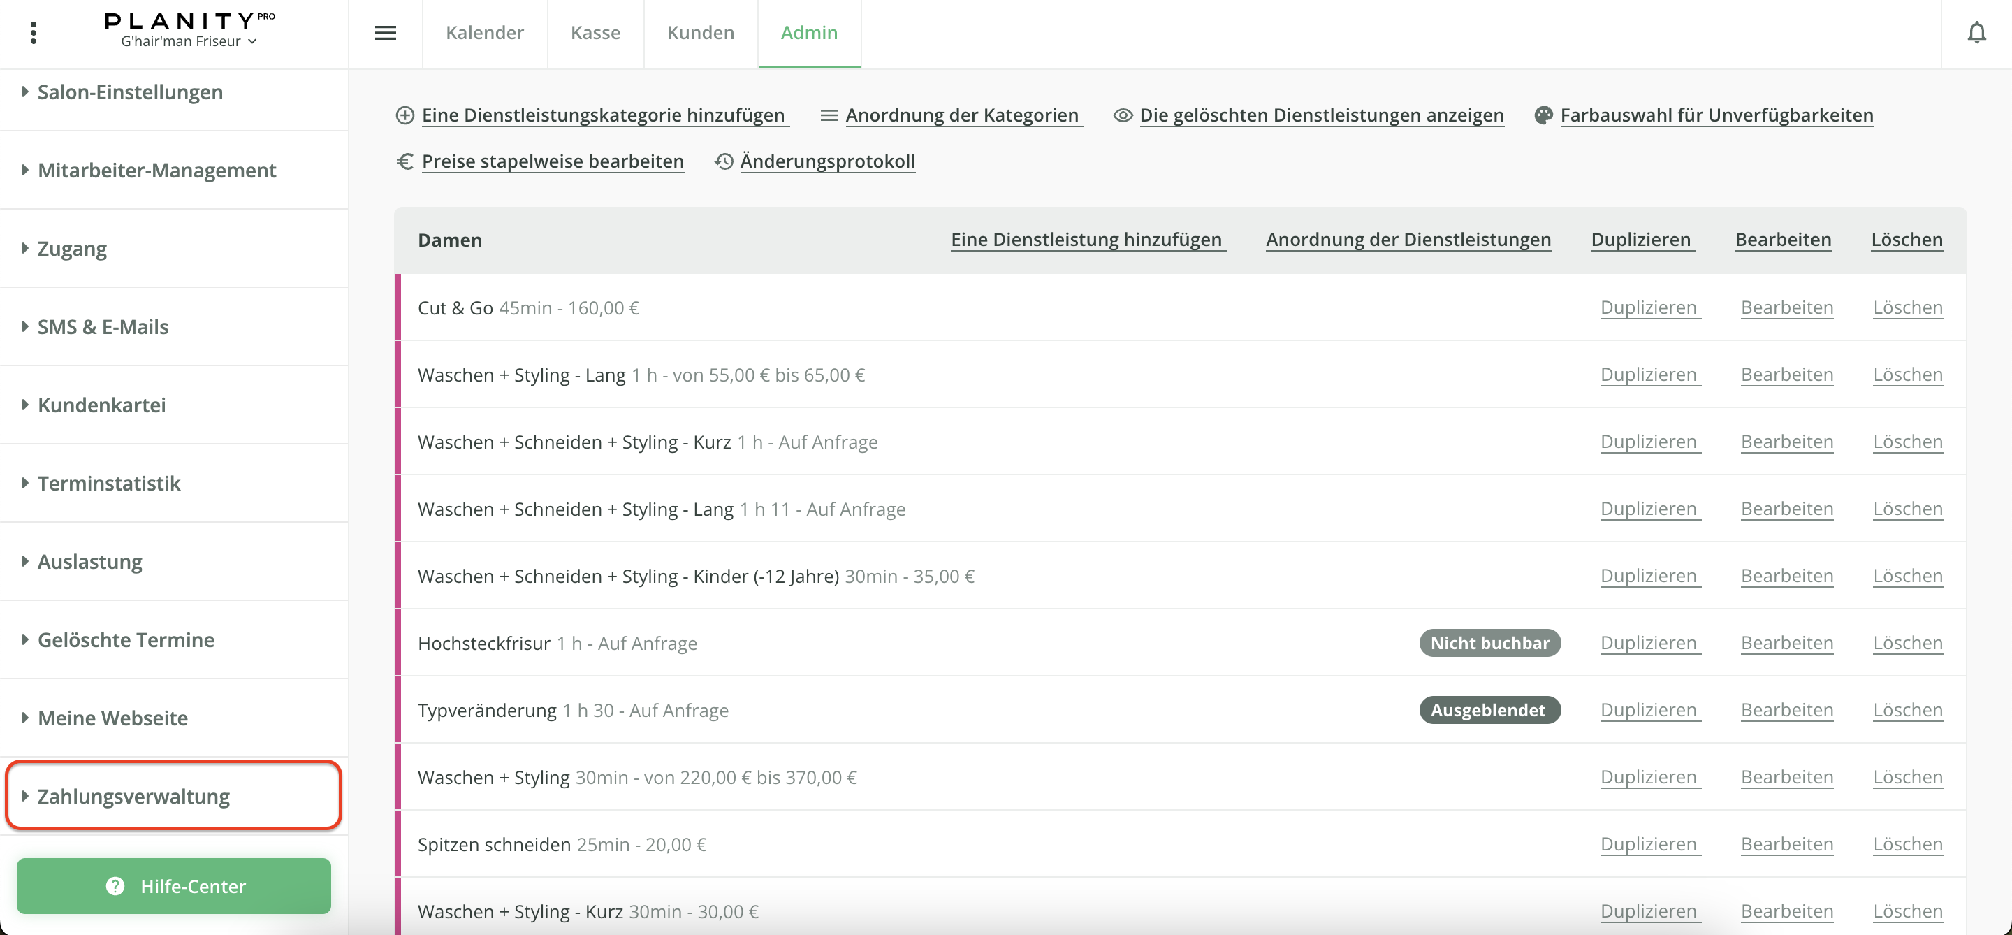Expand the Mitarbeiter-Management section
Viewport: 2012px width, 935px height.
pos(156,171)
